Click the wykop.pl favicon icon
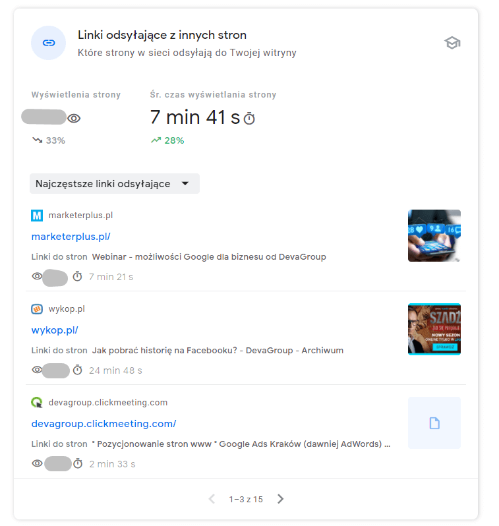This screenshot has width=499, height=526. 37,308
